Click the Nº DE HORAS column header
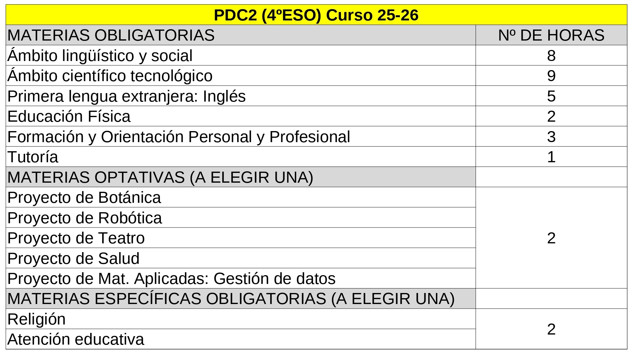Screen dimensions: 630x354 point(551,35)
